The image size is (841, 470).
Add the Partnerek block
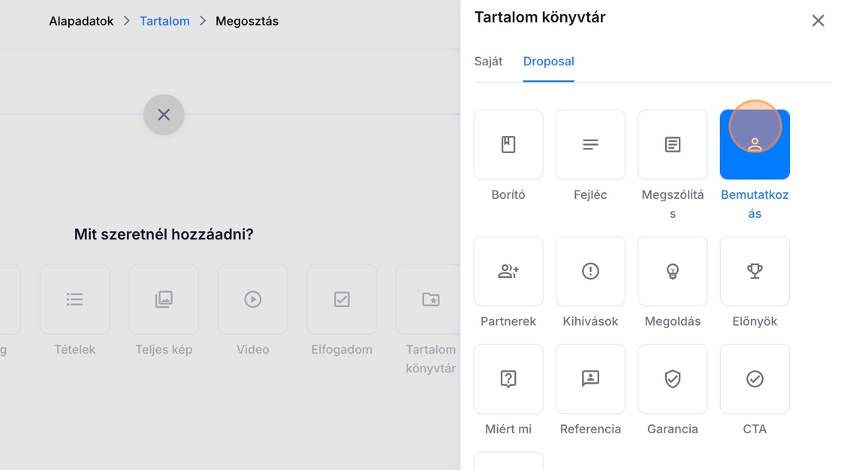point(508,271)
